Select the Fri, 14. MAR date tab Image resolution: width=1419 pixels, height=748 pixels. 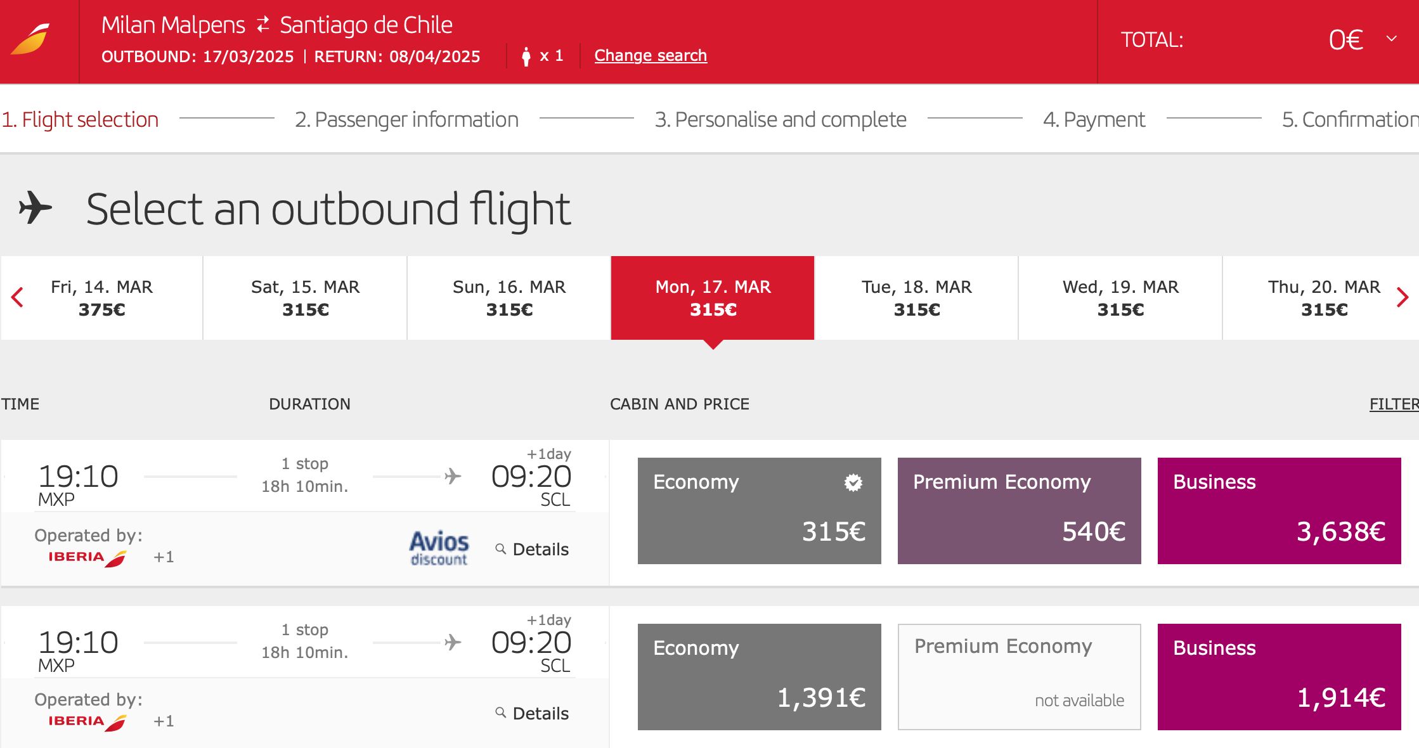pos(101,298)
